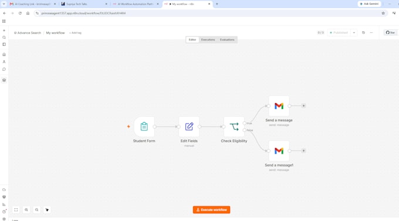Add a node after Send a message1
The height and width of the screenshot is (221, 399).
303,151
